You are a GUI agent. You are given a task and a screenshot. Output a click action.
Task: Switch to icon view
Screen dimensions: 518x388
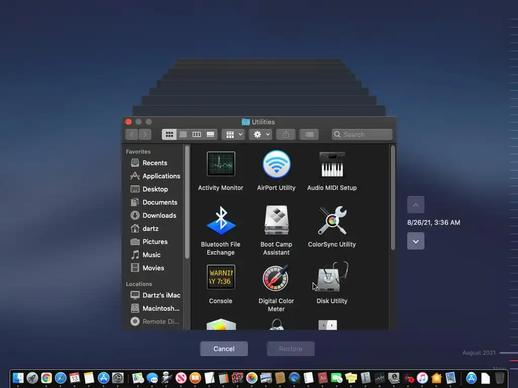[x=169, y=134]
